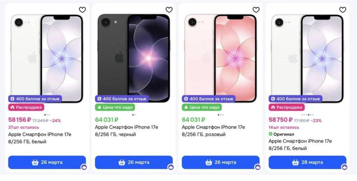
Task: Click Распродажа badge on first card
Action: click(x=26, y=107)
